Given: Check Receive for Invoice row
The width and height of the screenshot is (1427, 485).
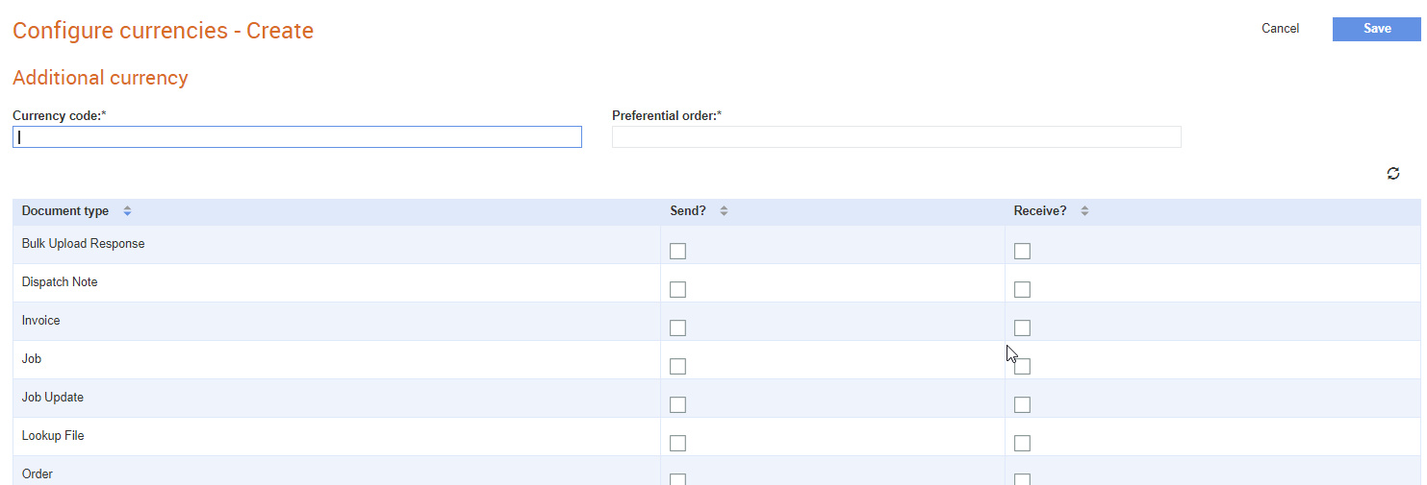Looking at the screenshot, I should tap(1022, 327).
